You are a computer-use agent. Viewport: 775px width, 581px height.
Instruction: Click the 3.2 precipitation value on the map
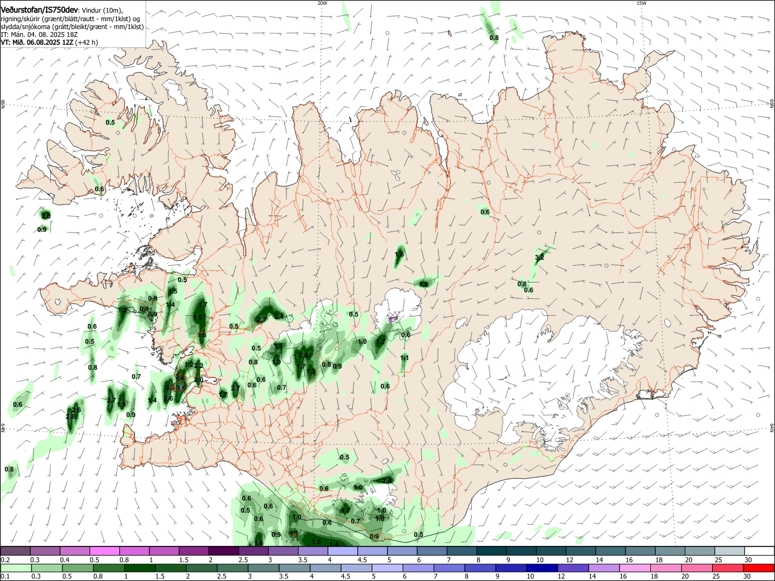(x=539, y=257)
